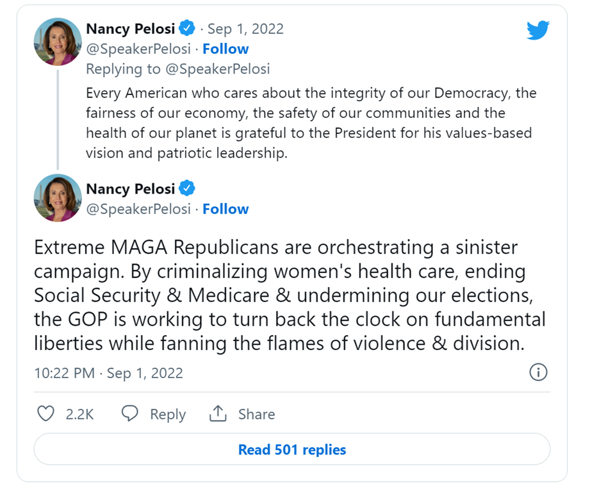Click the Replying to @SpeakerPelosi text
Image resolution: width=606 pixels, height=489 pixels.
coord(177,69)
